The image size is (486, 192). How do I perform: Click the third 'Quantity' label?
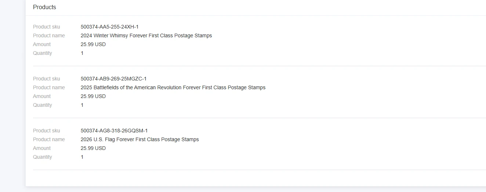[x=43, y=157]
